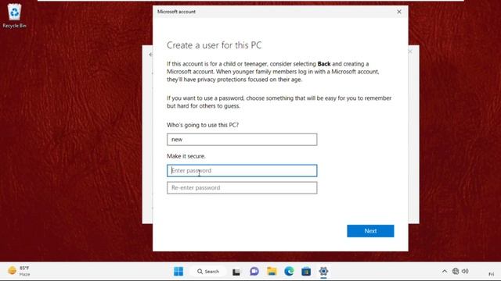Screen dimensions: 501x281
Task: Focus the Enter password field
Action: [242, 171]
